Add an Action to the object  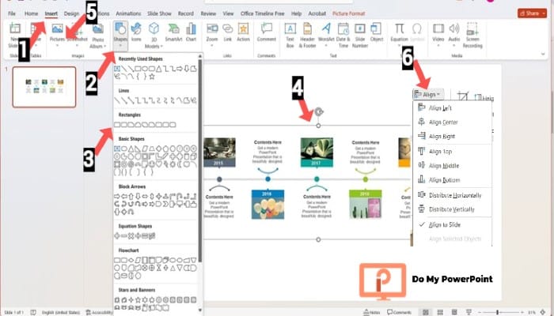[x=243, y=32]
